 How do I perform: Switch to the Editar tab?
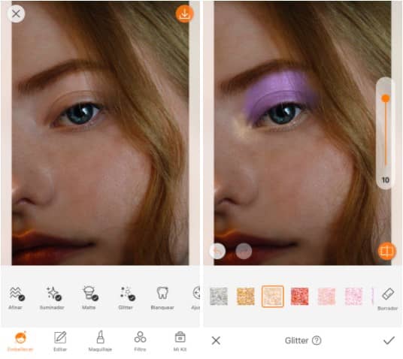60,342
